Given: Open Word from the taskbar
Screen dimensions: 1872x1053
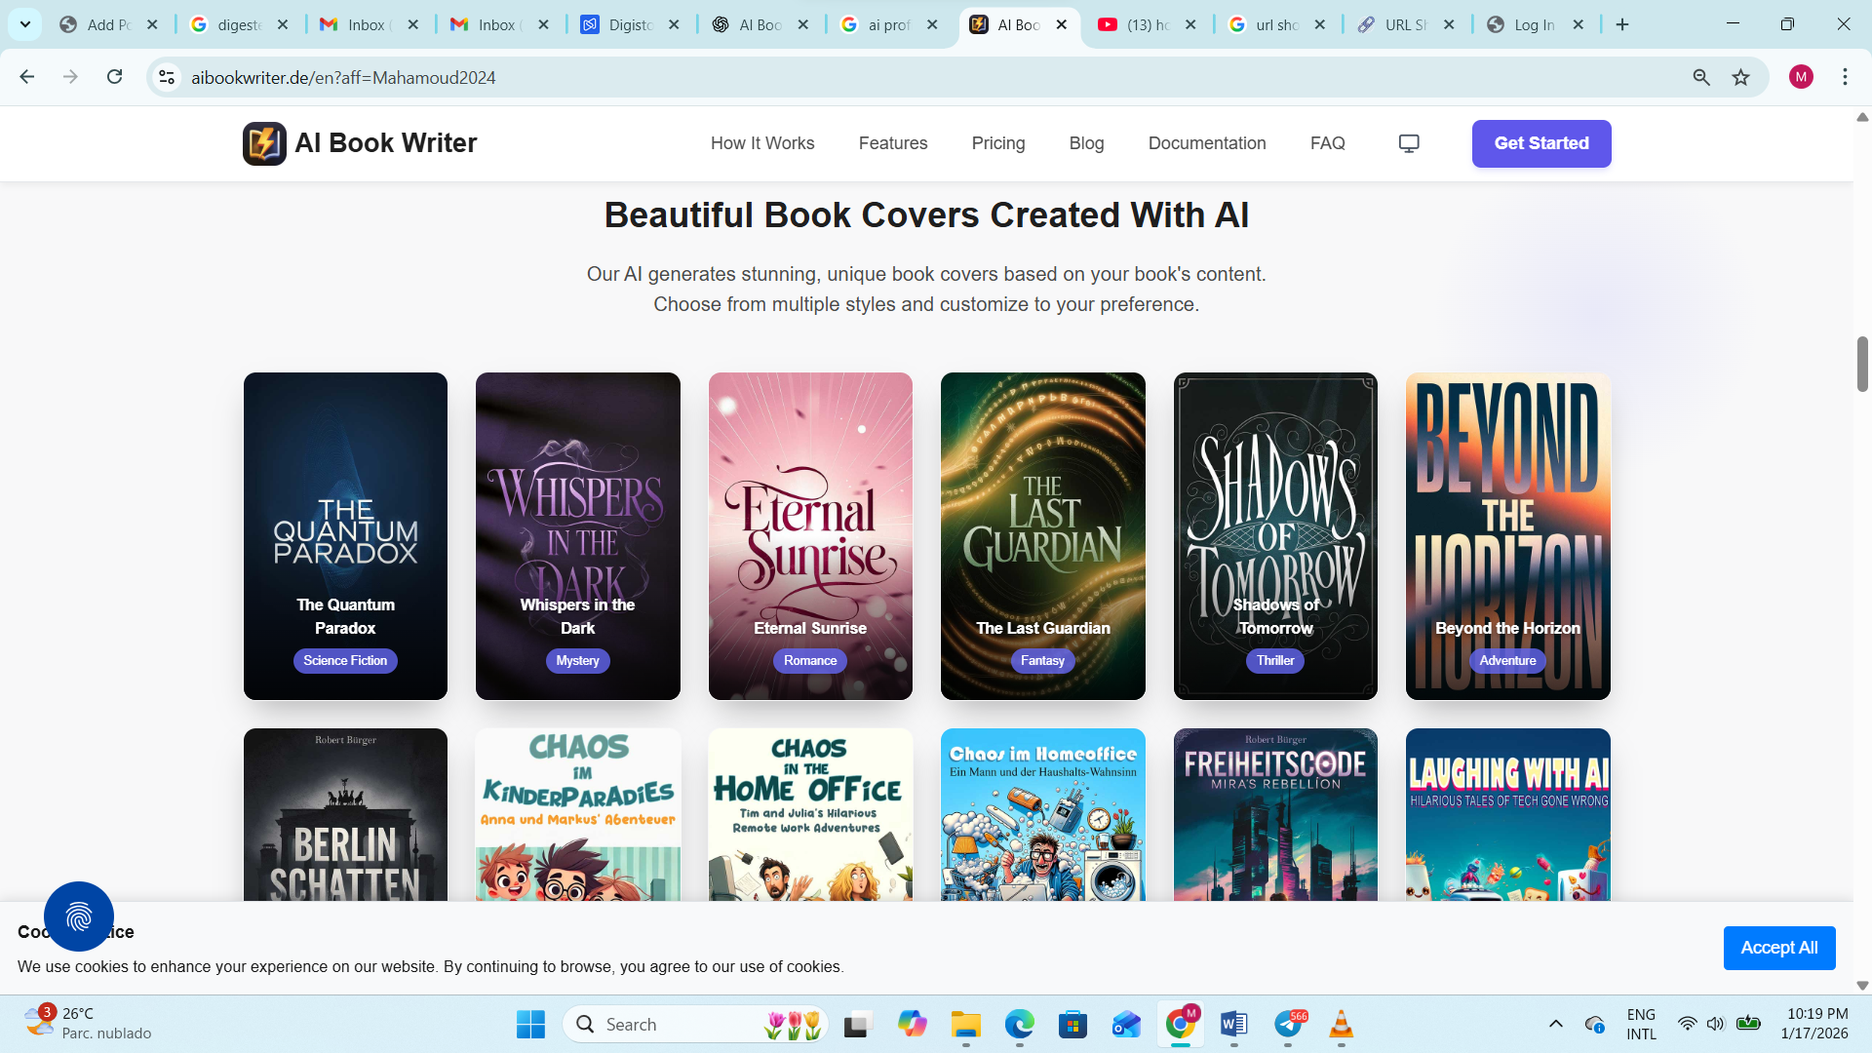Looking at the screenshot, I should [x=1233, y=1025].
